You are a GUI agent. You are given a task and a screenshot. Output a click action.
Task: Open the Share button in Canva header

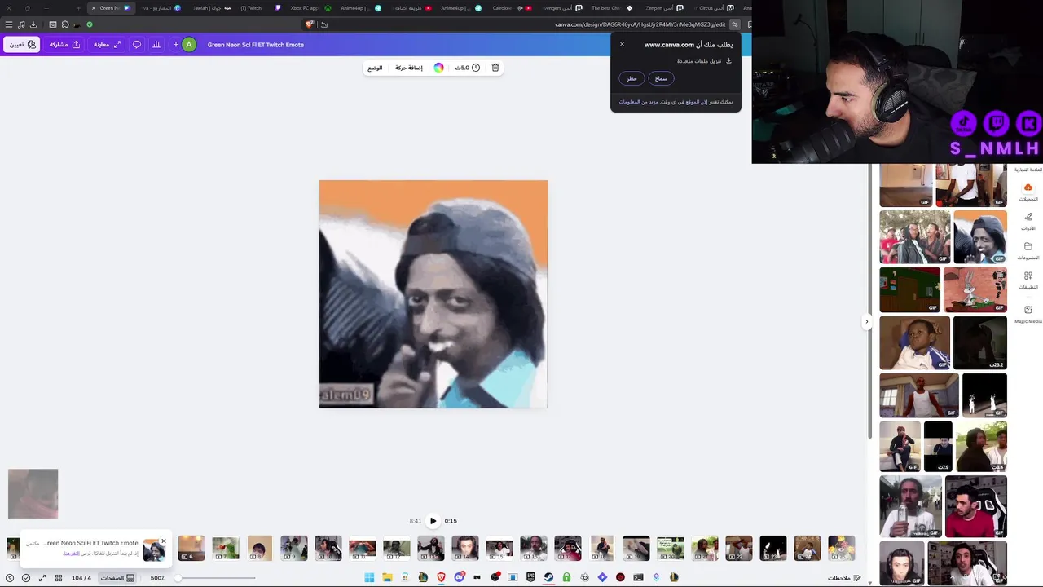pyautogui.click(x=65, y=45)
